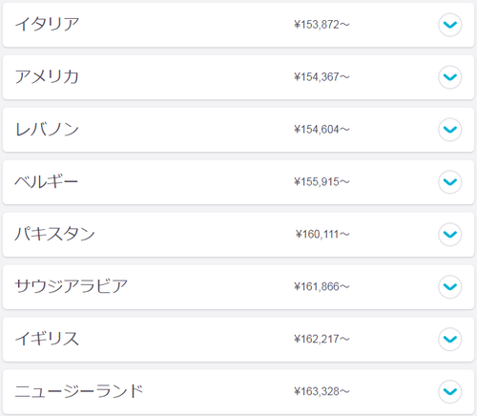This screenshot has width=477, height=416.
Task: Expand サウジアラビア using the arrow icon
Action: pyautogui.click(x=450, y=286)
